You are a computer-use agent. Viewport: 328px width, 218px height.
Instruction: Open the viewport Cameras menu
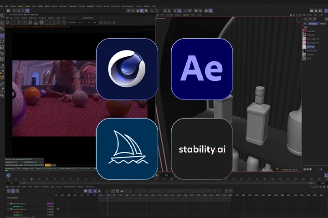pos(169,15)
